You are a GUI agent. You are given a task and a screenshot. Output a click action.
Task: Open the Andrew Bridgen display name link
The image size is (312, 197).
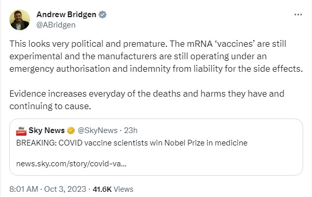pos(66,15)
